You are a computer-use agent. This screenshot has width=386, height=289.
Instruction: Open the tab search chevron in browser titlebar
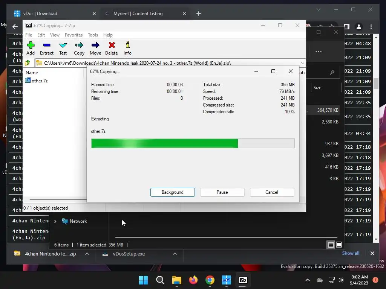(318, 9)
